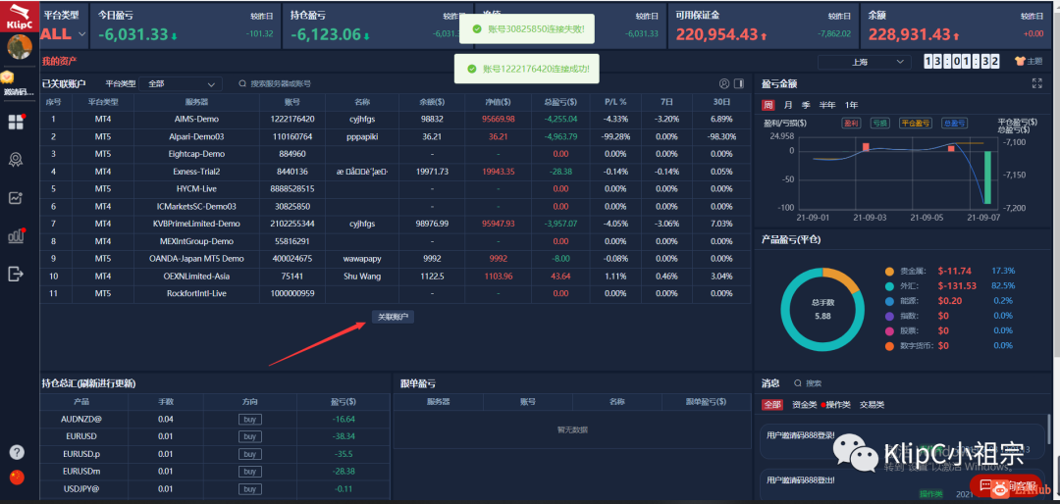Click account number 1000000959

tap(292, 294)
